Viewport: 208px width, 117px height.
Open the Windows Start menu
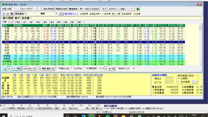point(3,116)
